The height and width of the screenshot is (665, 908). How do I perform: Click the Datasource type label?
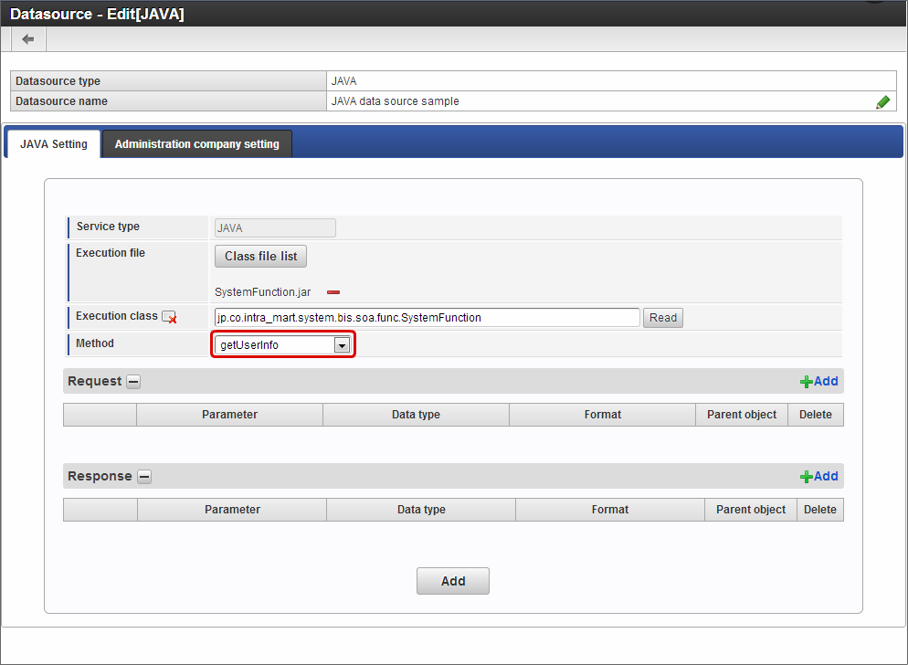tap(58, 81)
